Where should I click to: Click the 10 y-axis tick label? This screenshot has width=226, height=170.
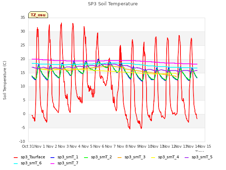click(23, 86)
